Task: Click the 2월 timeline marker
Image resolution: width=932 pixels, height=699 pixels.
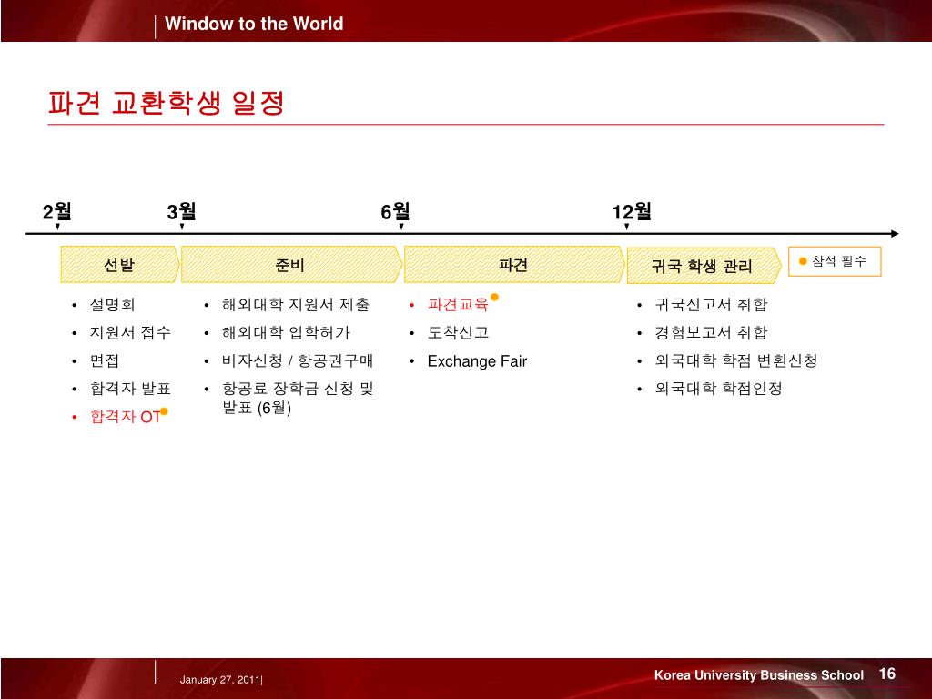Action: coord(57,211)
